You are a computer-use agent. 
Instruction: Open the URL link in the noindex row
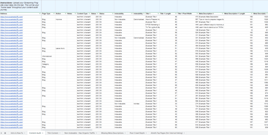(12, 104)
